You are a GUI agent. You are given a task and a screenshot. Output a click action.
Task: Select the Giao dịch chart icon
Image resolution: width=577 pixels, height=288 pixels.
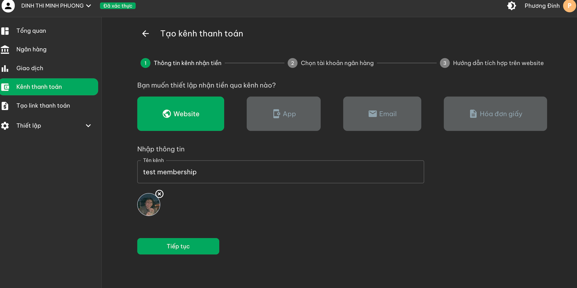(5, 68)
